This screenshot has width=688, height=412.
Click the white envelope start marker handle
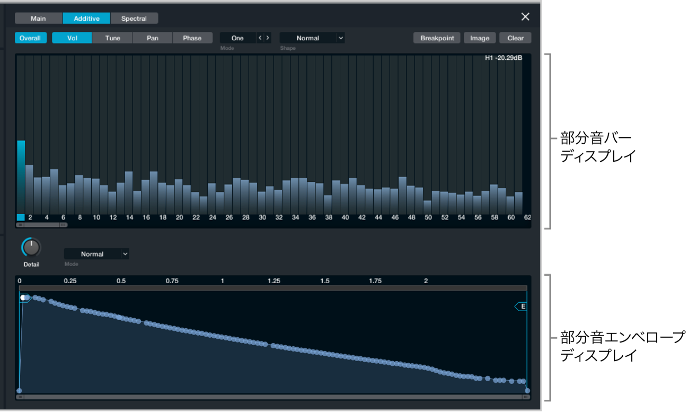point(24,298)
